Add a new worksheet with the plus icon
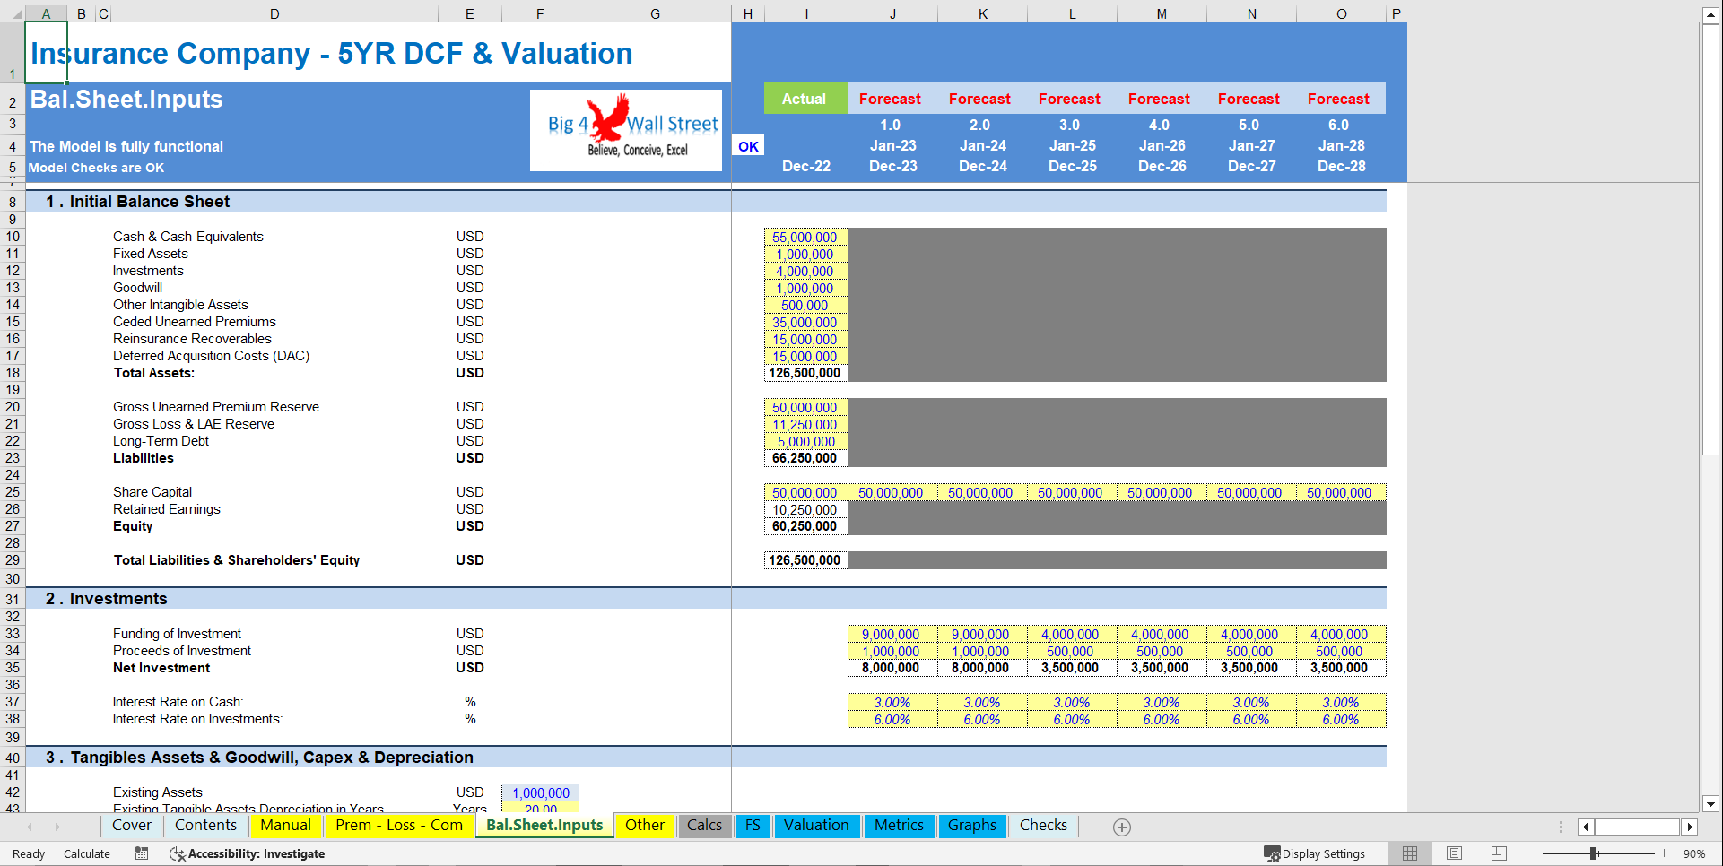Screen dimensions: 1723x866 click(x=1121, y=827)
